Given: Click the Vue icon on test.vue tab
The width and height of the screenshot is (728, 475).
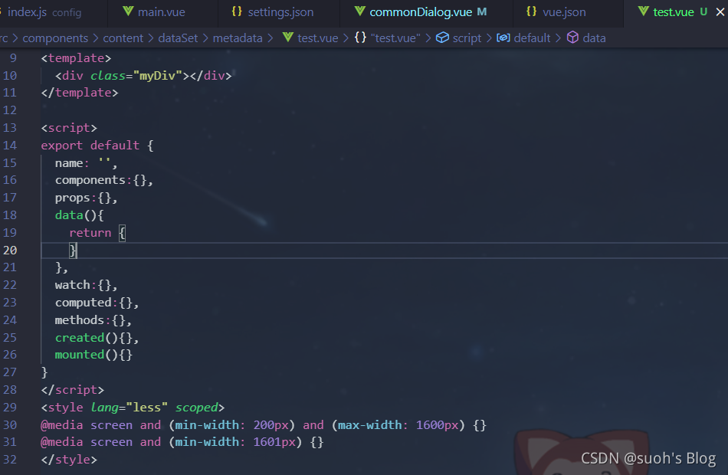Looking at the screenshot, I should pyautogui.click(x=644, y=11).
